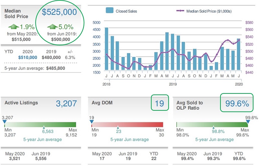Click the green Avg Sold to OLP range bar
This screenshot has height=166, width=259.
[212, 124]
